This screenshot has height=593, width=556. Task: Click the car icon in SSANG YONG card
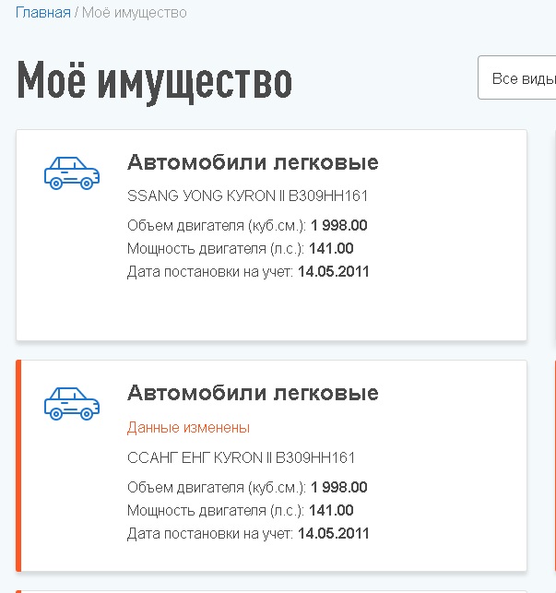(x=72, y=173)
